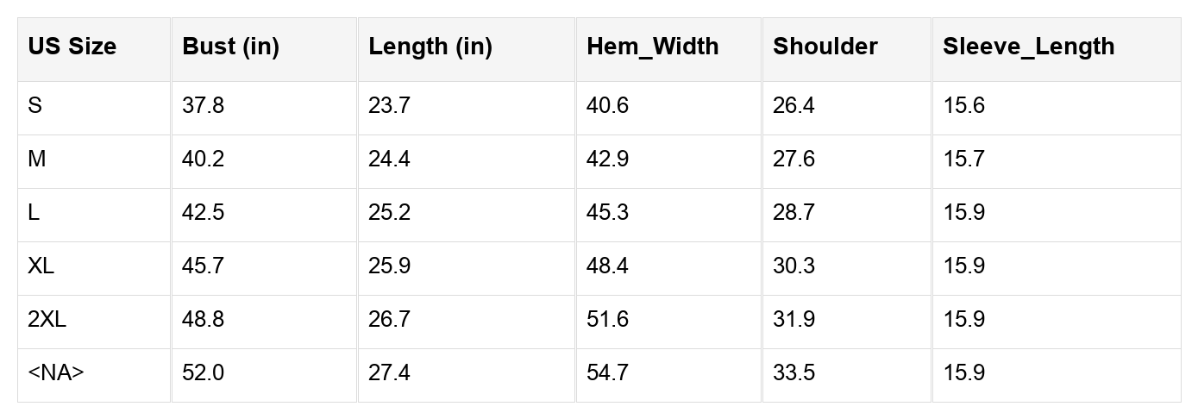The height and width of the screenshot is (419, 1198).
Task: Click the US Size column header
Action: pos(72,47)
